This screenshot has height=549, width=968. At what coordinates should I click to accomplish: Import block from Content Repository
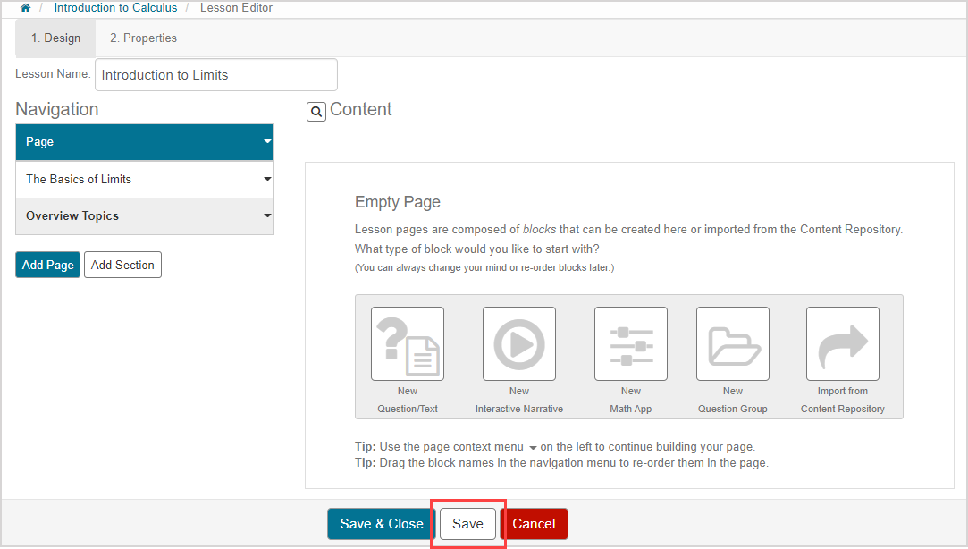[842, 344]
